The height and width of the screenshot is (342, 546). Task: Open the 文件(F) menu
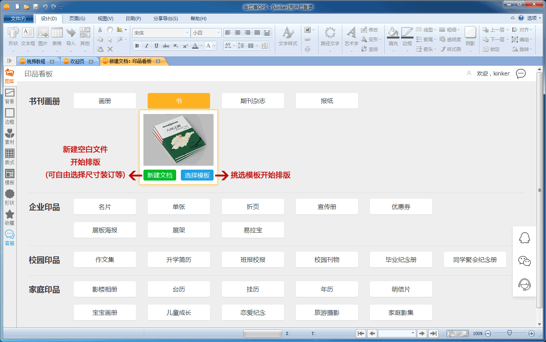18,18
